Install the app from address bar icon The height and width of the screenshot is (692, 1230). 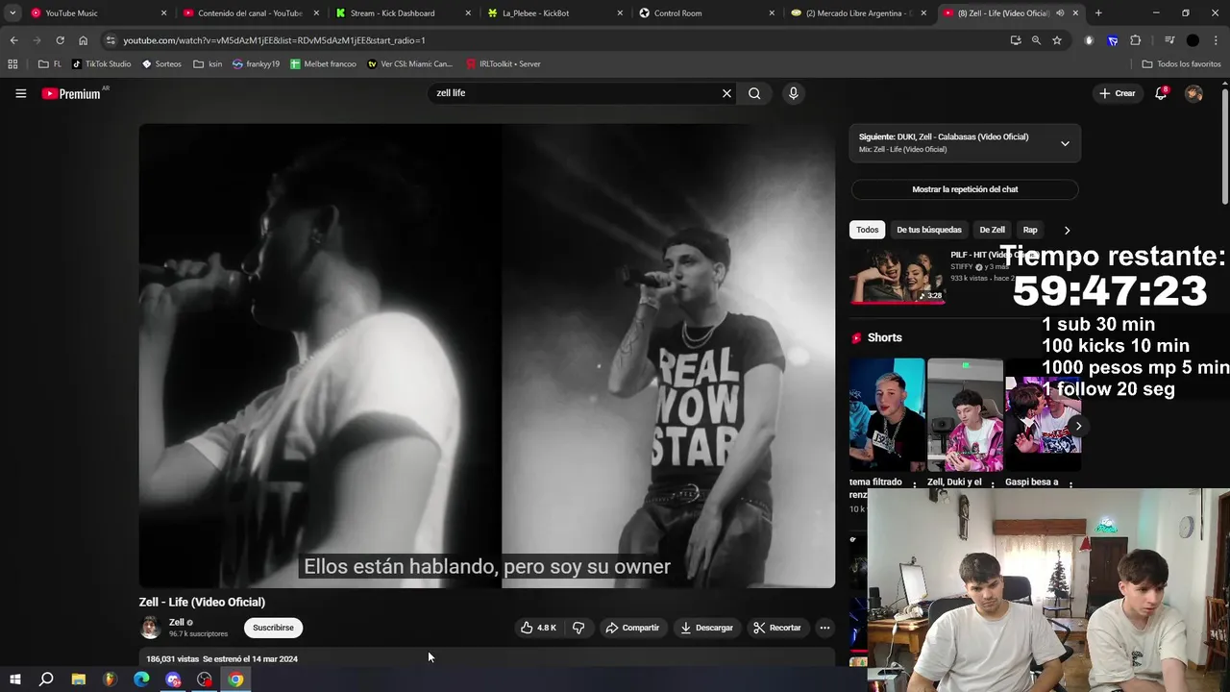[1016, 40]
